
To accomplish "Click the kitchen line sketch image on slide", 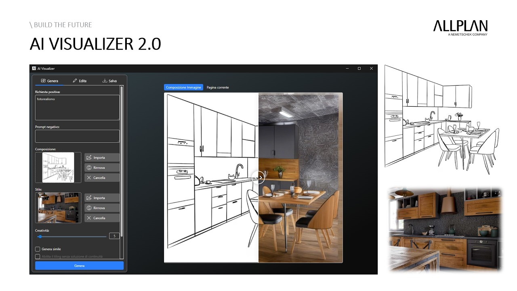I will [x=442, y=120].
